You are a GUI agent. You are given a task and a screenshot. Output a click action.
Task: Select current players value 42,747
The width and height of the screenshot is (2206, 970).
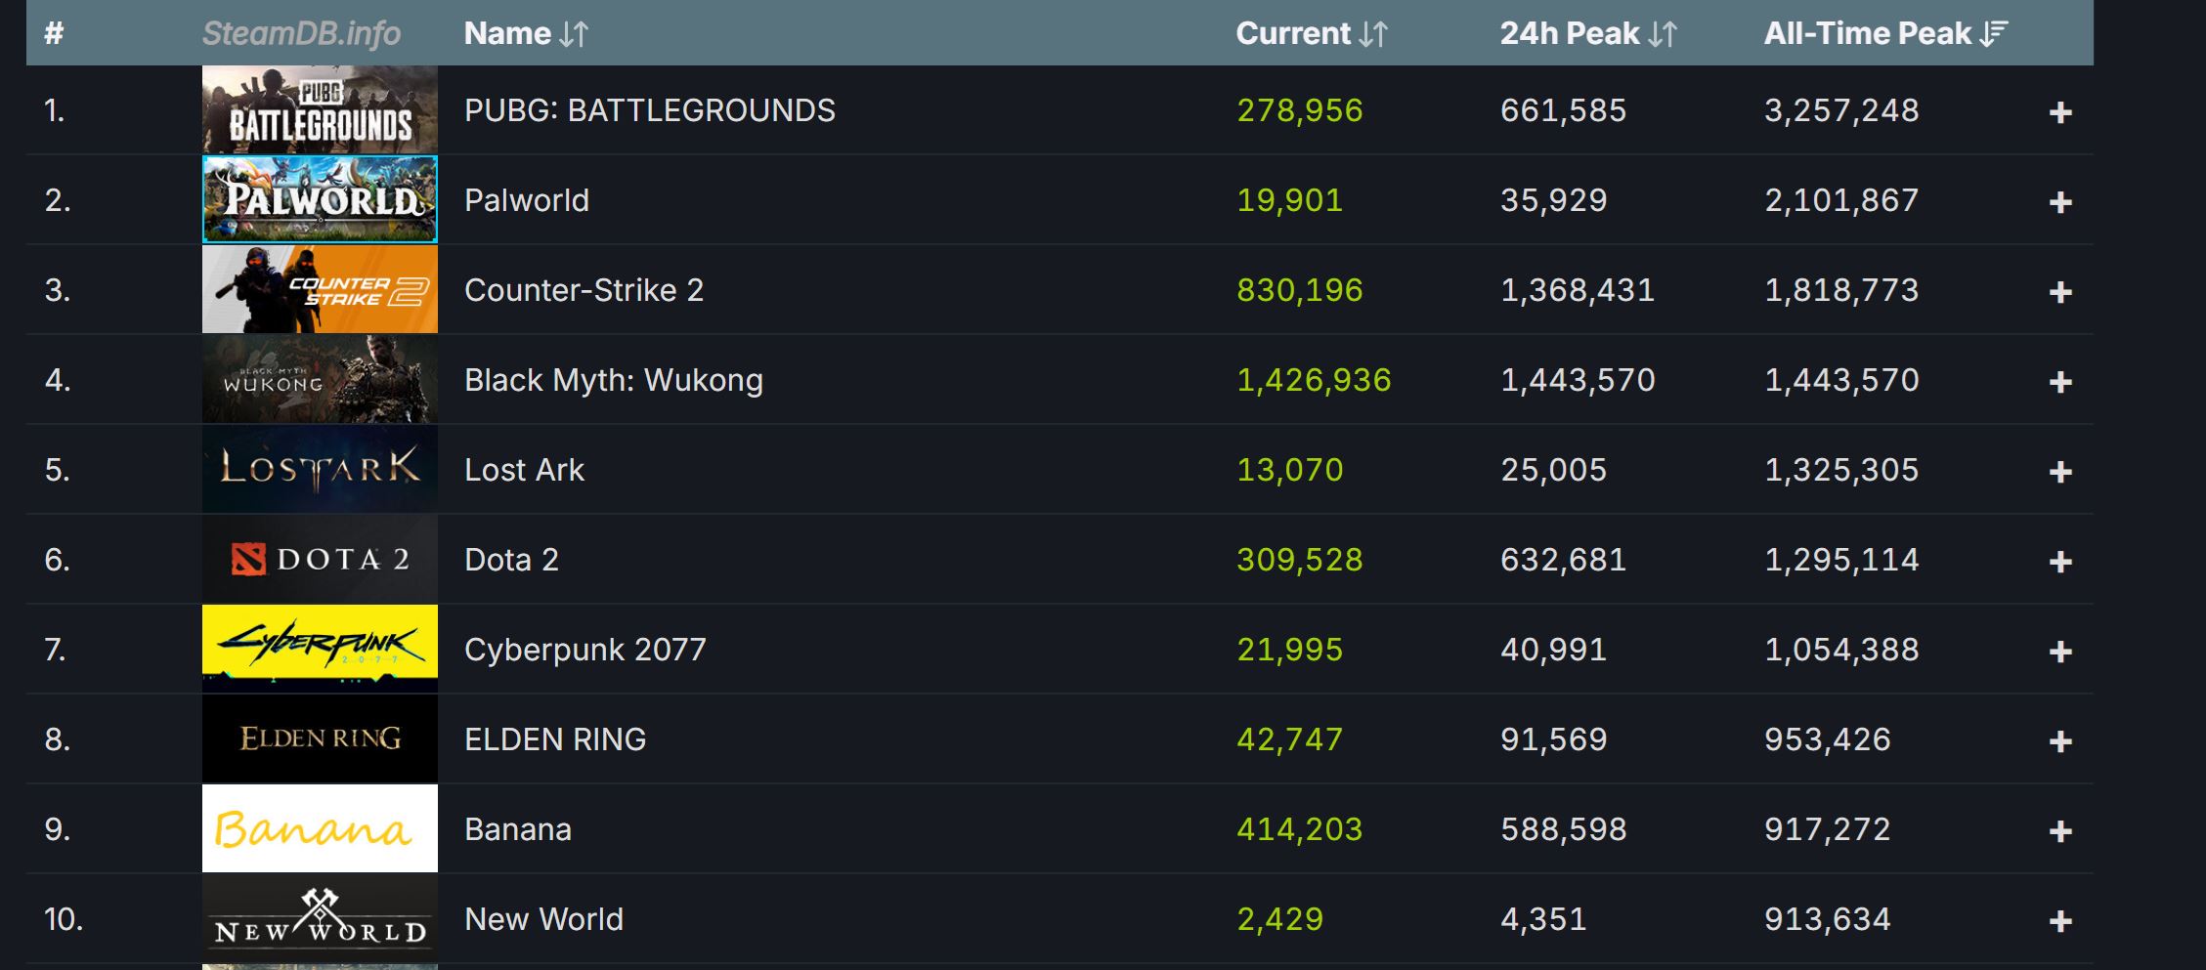[1289, 739]
